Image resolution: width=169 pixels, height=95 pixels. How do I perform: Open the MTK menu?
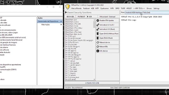click(112, 8)
